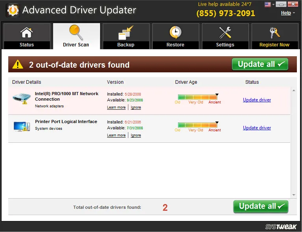
Task: Click the scrollbar up arrow
Action: point(294,90)
